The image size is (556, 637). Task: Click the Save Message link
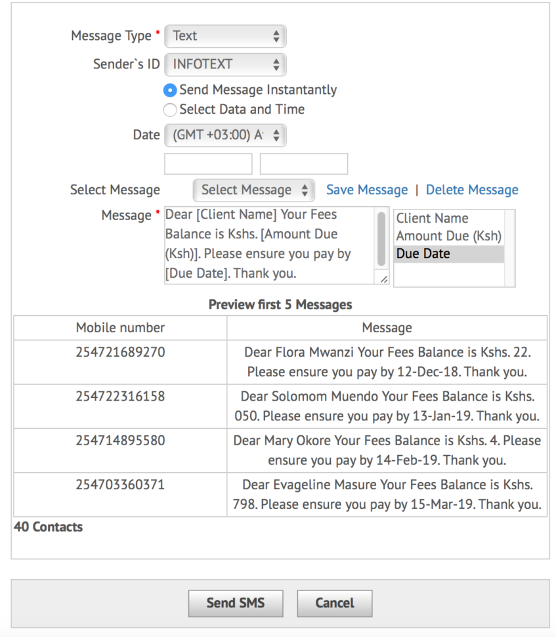(x=366, y=190)
